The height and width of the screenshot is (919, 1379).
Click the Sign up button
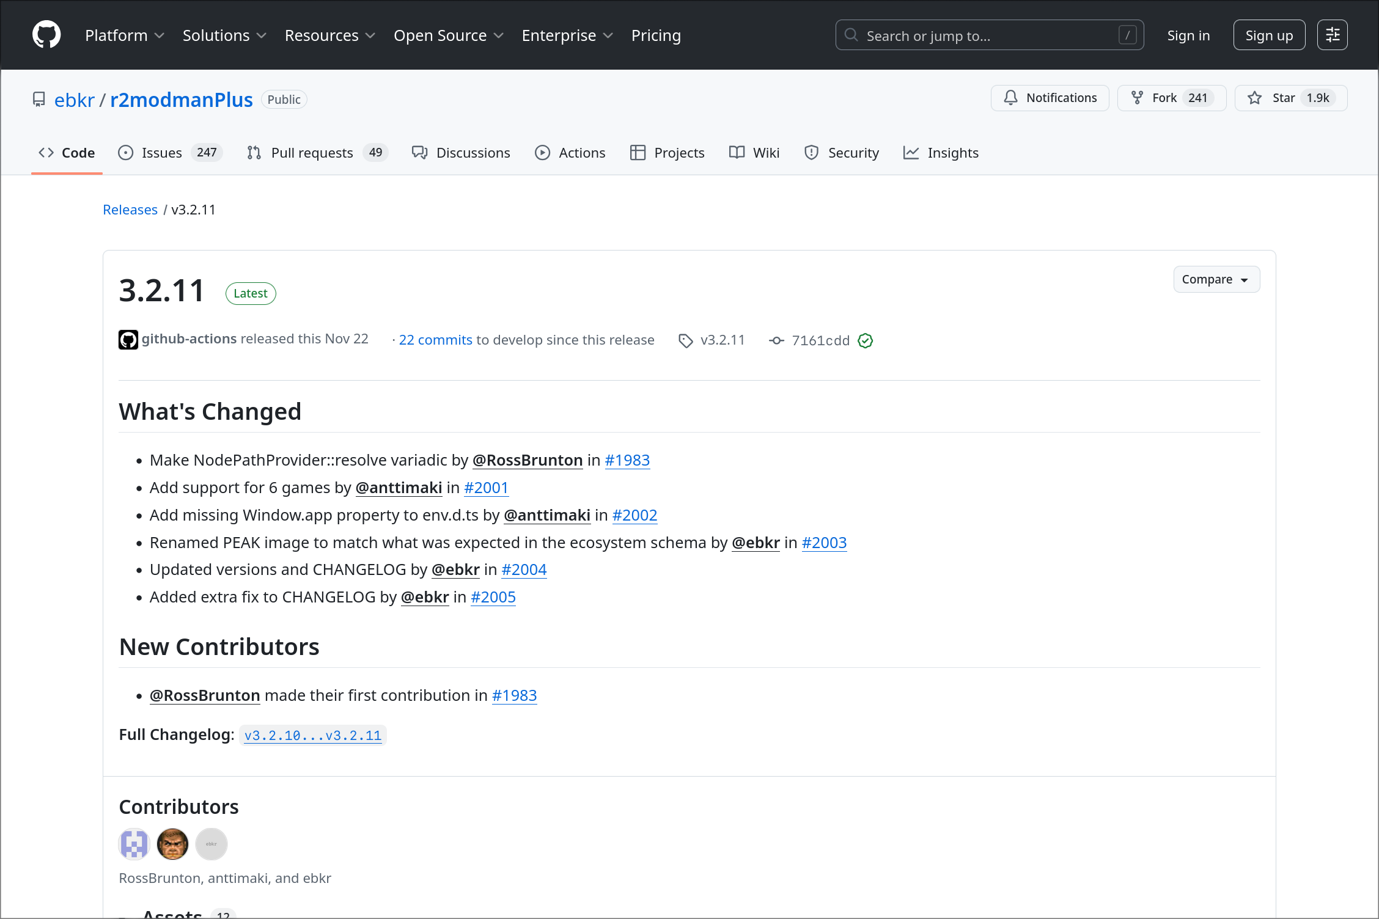pos(1269,35)
